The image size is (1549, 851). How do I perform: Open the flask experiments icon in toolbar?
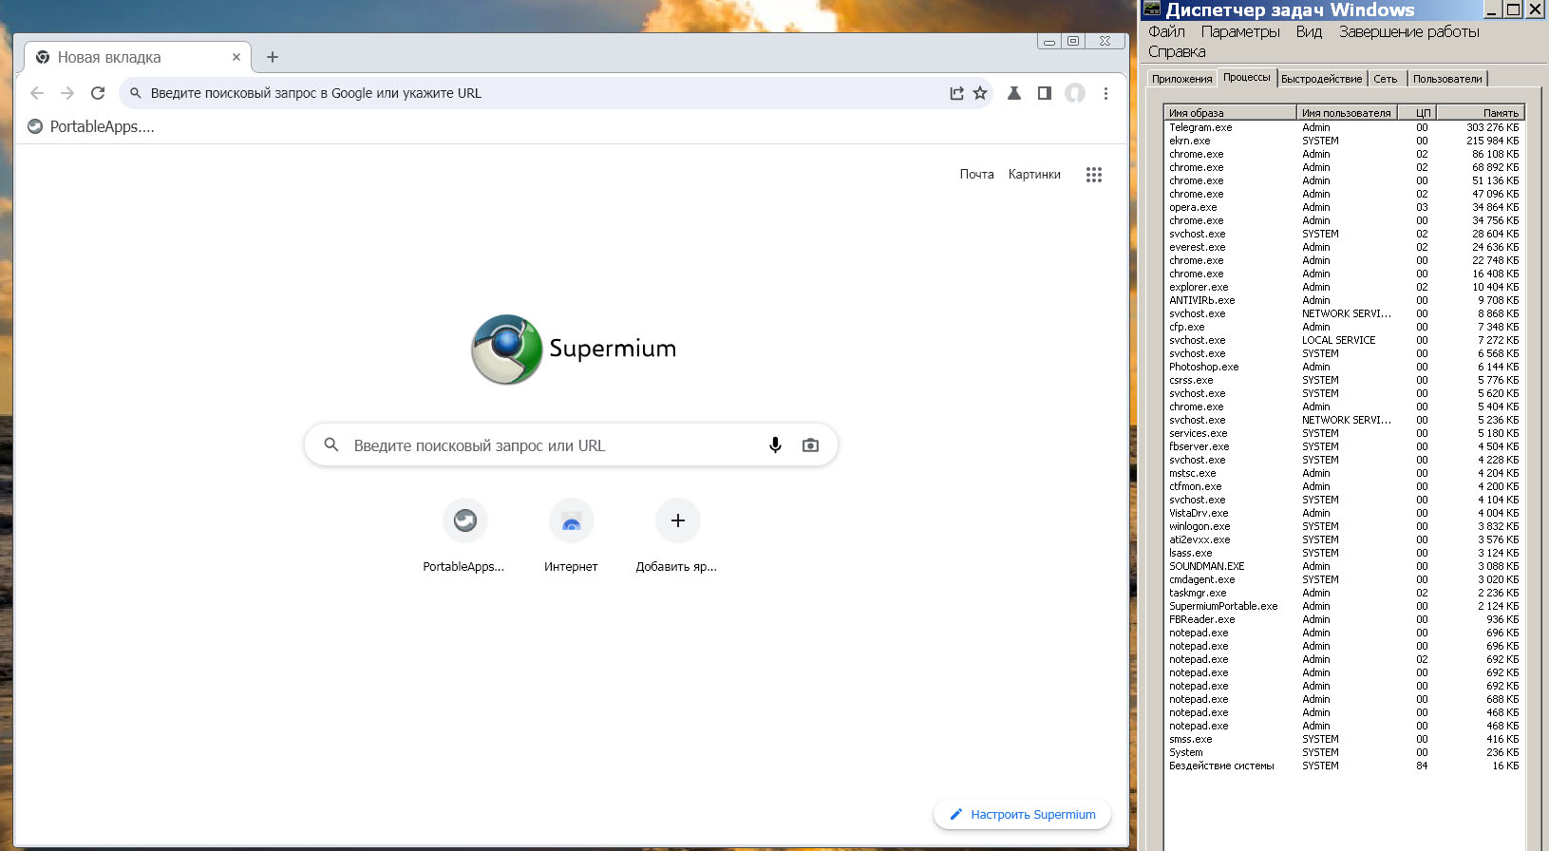tap(1014, 93)
